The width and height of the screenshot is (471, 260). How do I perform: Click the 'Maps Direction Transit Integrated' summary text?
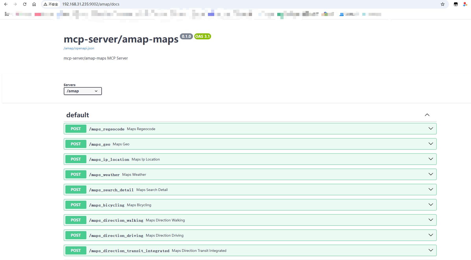tap(199, 251)
